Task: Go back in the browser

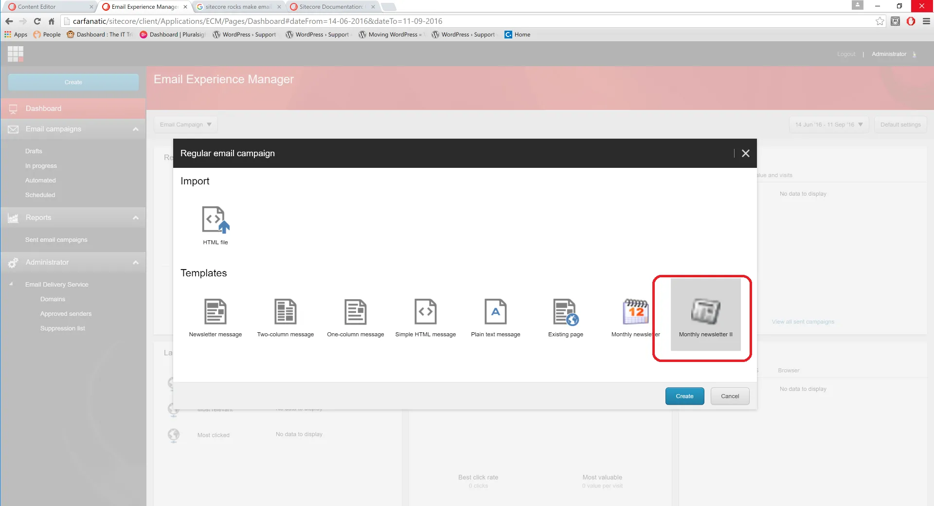Action: click(x=9, y=21)
